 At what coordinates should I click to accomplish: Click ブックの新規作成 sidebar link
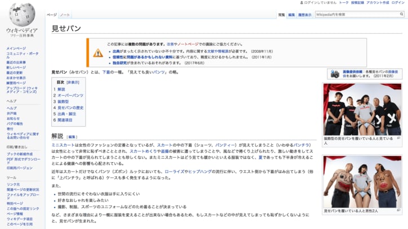pyautogui.click(x=20, y=154)
